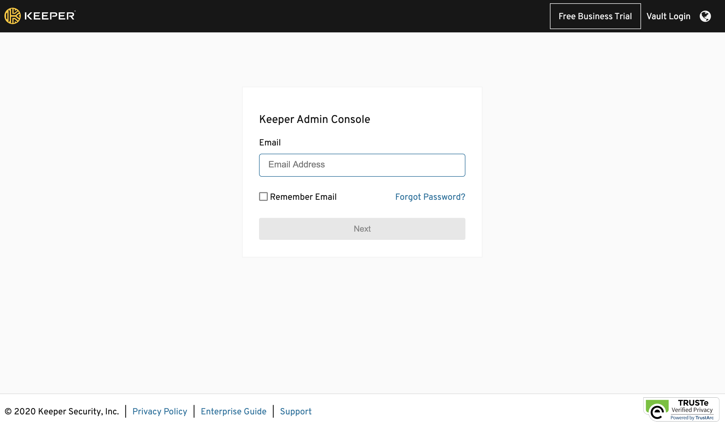Open the Forgot Password? link
This screenshot has height=427, width=725.
430,197
